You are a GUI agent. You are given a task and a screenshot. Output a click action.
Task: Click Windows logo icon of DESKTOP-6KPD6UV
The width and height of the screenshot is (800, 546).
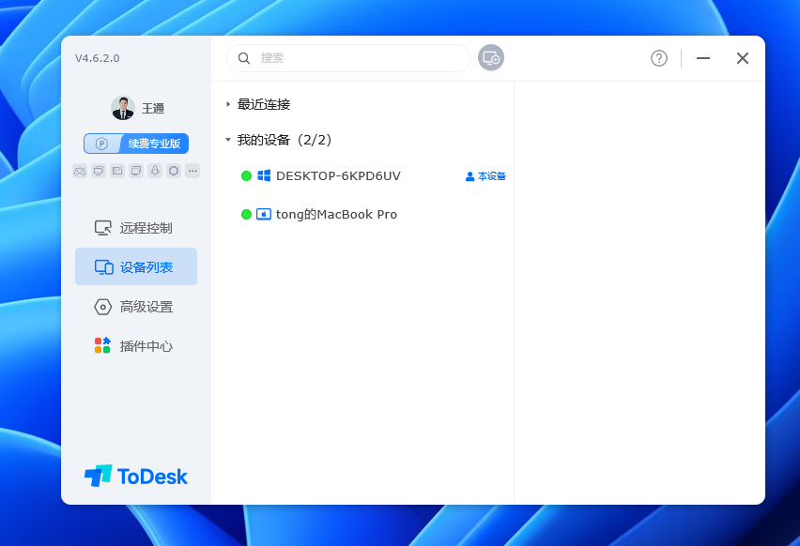[x=264, y=175]
